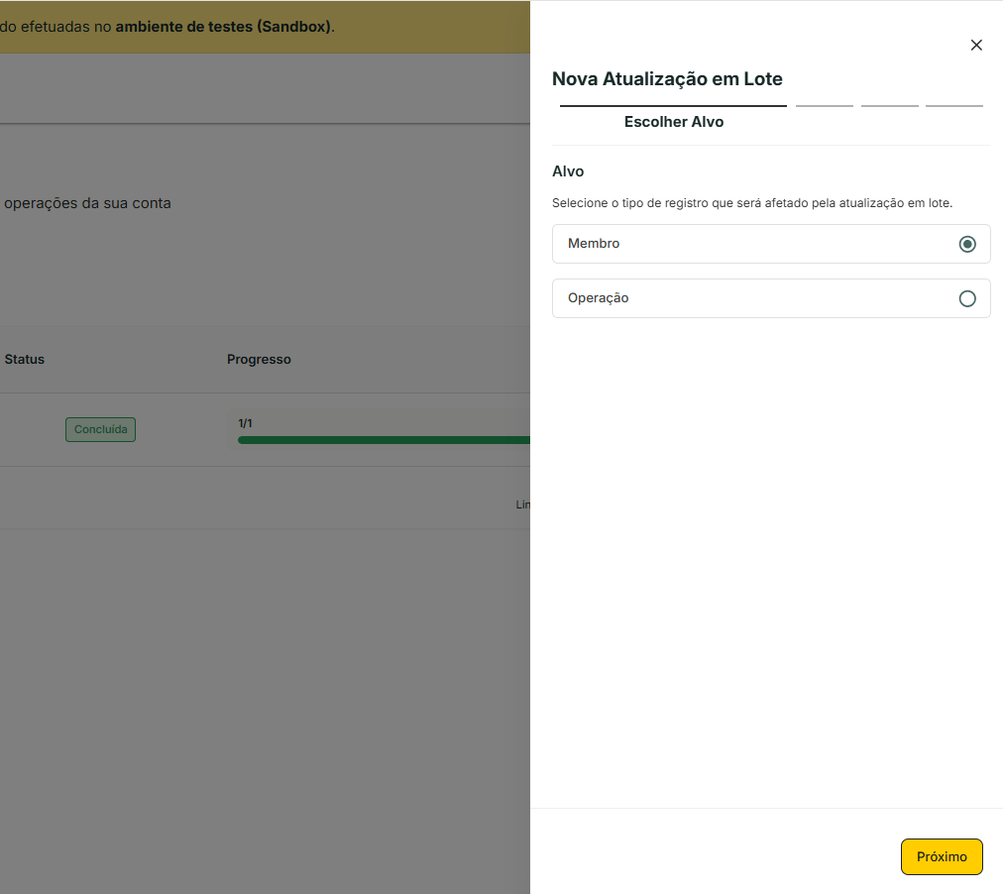
Task: Jump to the second step indicator segment
Action: tap(824, 105)
